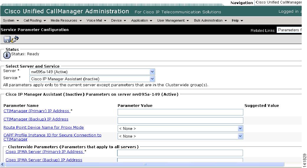
Task: Click CTIManager (Primary) IP Address link
Action: 37,111
